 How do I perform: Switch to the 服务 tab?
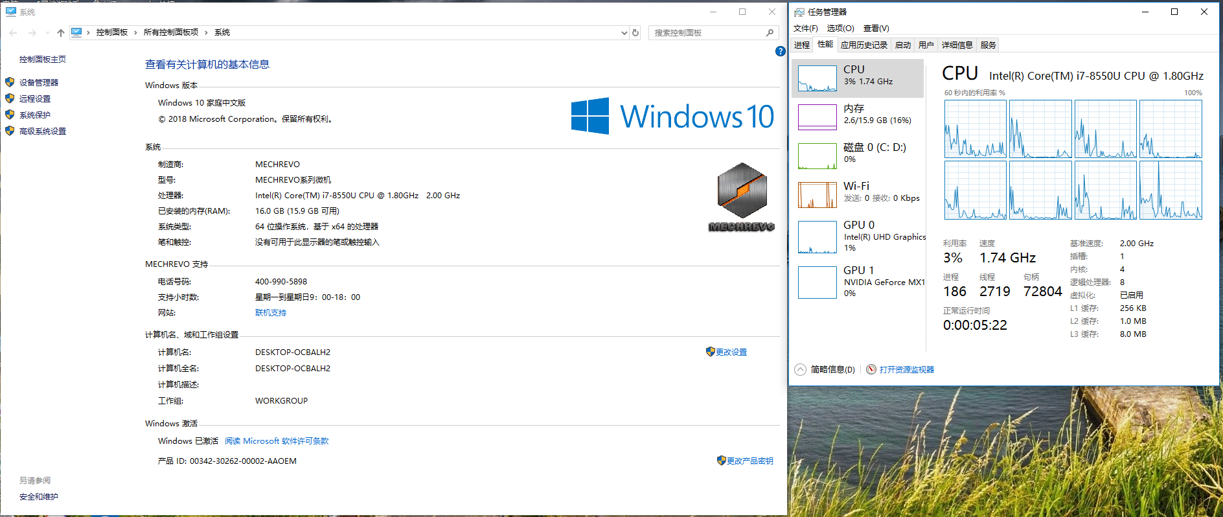989,45
